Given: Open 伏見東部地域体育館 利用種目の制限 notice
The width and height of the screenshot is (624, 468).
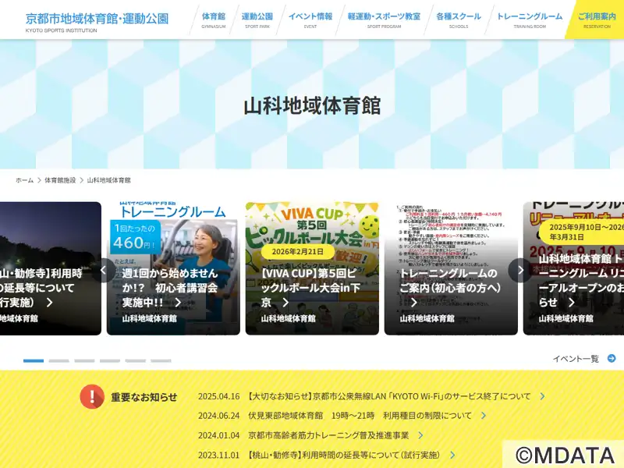Looking at the screenshot, I should coord(360,416).
